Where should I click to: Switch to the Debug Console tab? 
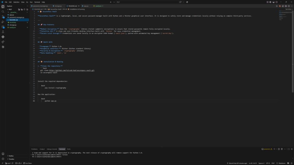pos(52,149)
